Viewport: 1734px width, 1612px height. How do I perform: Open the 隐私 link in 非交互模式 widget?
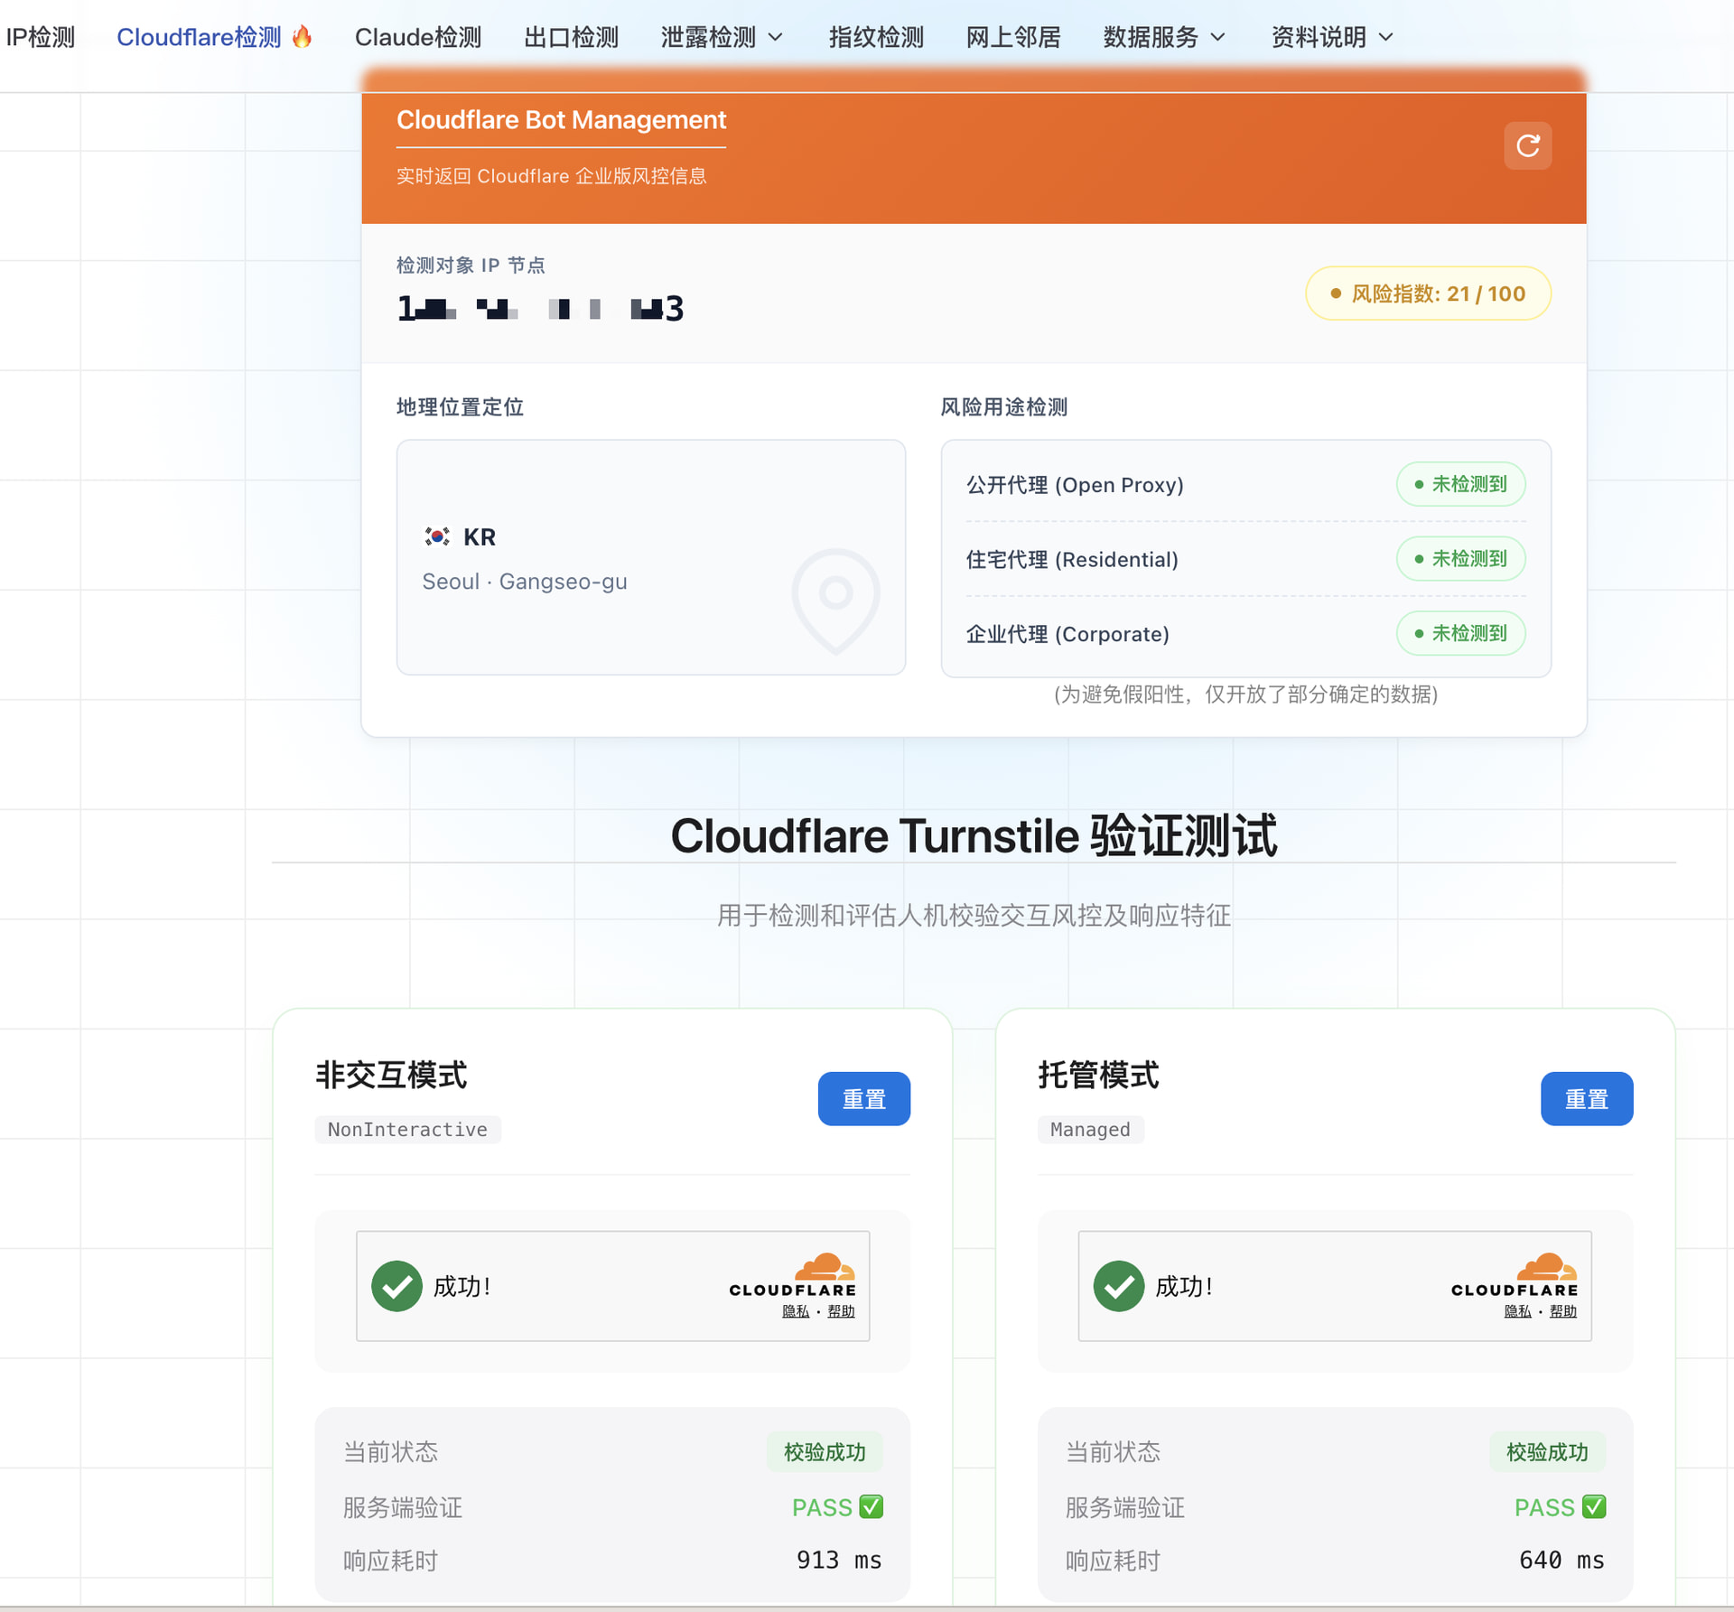[x=796, y=1311]
